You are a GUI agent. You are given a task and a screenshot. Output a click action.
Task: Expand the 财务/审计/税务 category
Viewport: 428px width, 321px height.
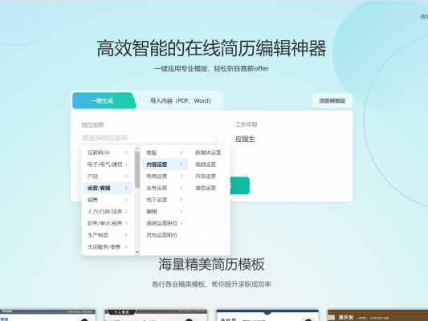pos(108,223)
